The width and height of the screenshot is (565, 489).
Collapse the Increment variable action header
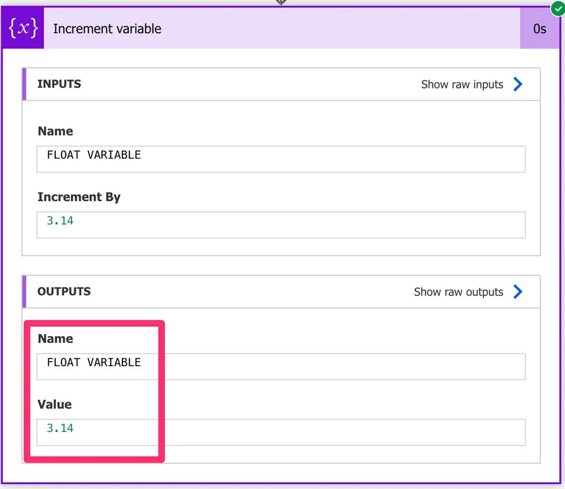(x=282, y=29)
